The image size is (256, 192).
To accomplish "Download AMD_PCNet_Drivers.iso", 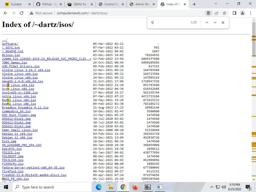I will [21, 66].
